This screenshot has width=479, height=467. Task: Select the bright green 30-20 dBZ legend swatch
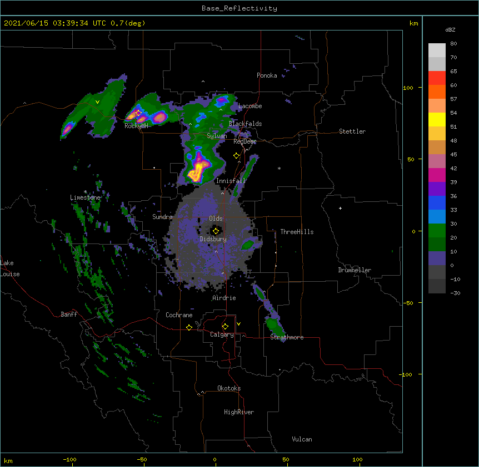[437, 231]
